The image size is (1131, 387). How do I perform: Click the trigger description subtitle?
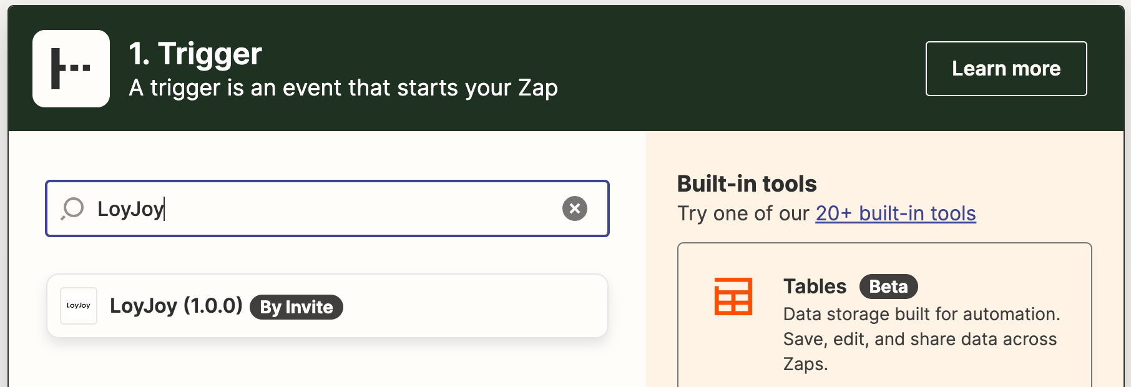(343, 88)
